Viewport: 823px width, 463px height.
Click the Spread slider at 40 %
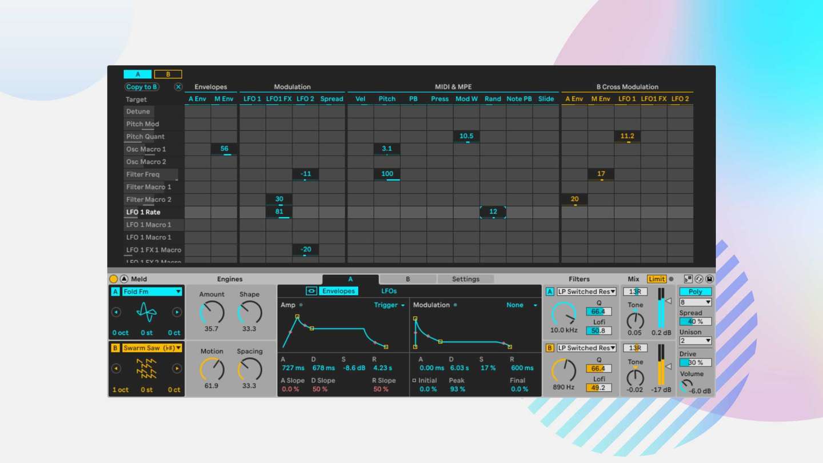[696, 321]
